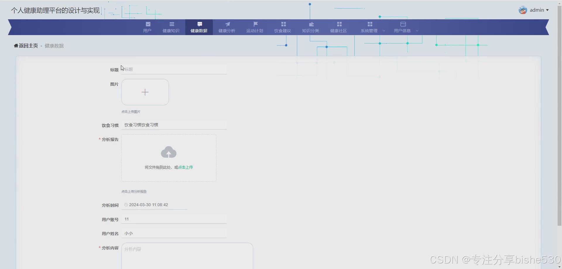This screenshot has height=269, width=562.
Task: Click the 健康分析 paper plane icon
Action: [x=227, y=24]
